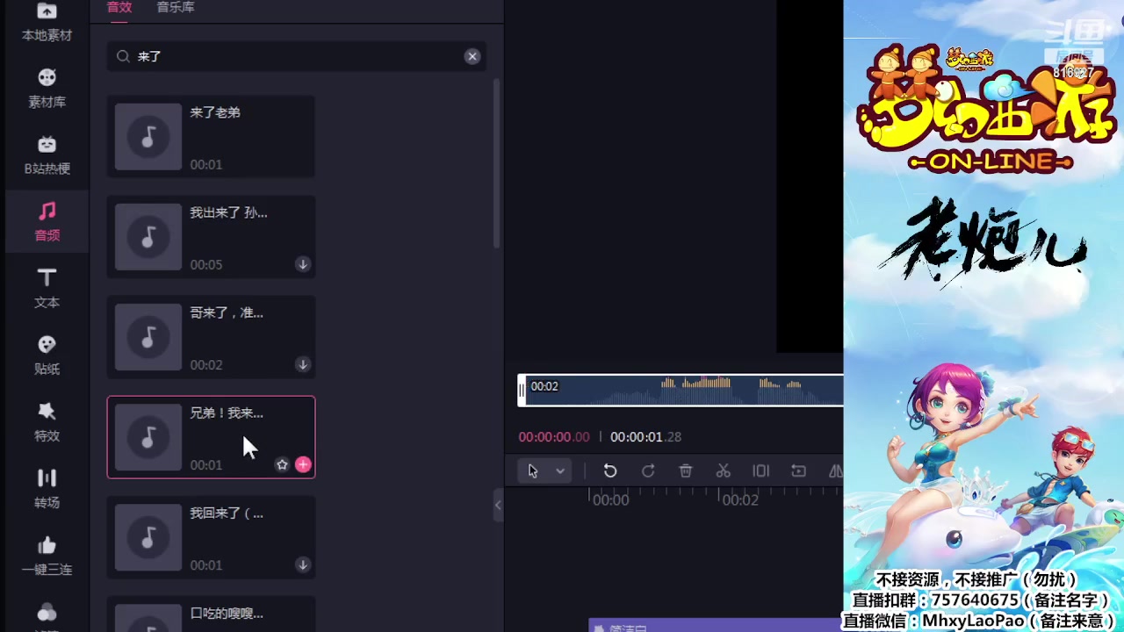Viewport: 1124px width, 632px height.
Task: Open the 文本 text panel
Action: [x=47, y=289]
